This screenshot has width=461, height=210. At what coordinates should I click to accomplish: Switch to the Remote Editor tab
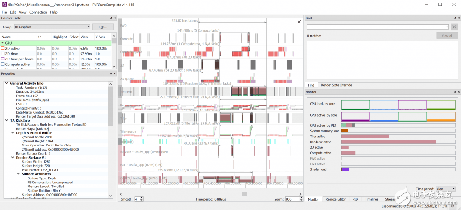(x=335, y=199)
